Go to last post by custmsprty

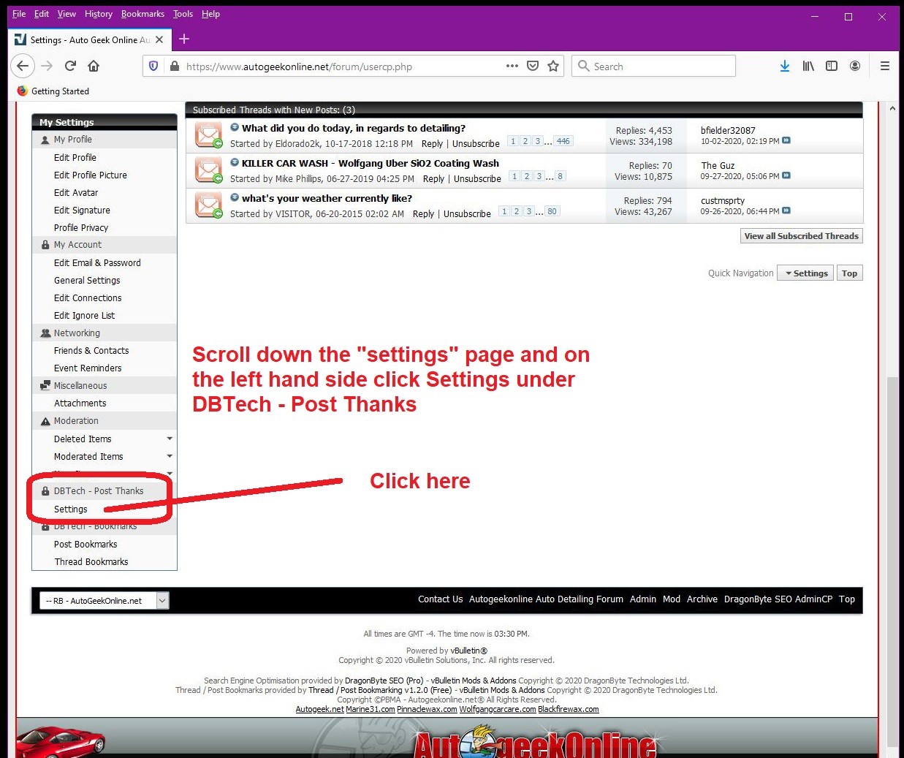(786, 211)
